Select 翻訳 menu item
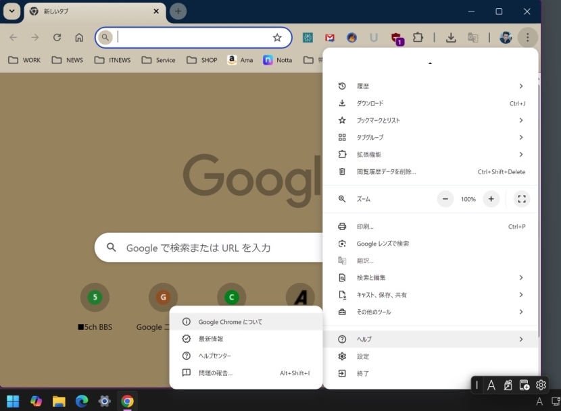The height and width of the screenshot is (411, 561). point(431,261)
